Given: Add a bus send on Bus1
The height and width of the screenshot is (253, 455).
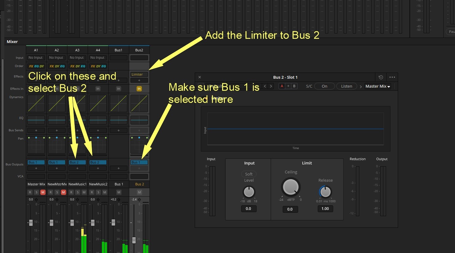Looking at the screenshot, I should click(x=118, y=130).
